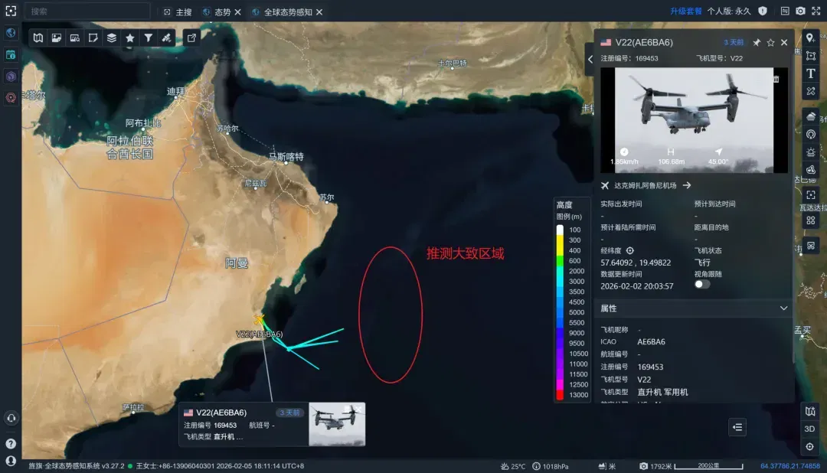Click the V22(AE6BA6) aircraft label on map
The height and width of the screenshot is (473, 827).
(259, 334)
